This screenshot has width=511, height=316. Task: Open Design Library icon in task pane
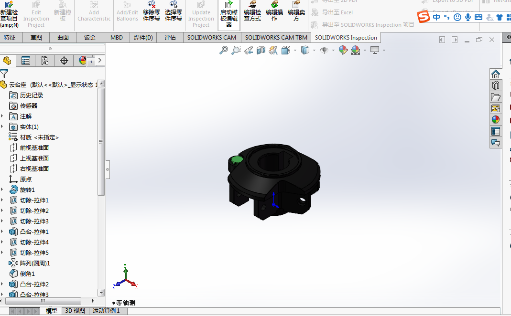tap(495, 85)
